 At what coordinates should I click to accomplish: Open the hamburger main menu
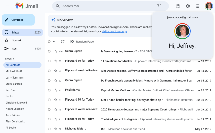(7, 6)
